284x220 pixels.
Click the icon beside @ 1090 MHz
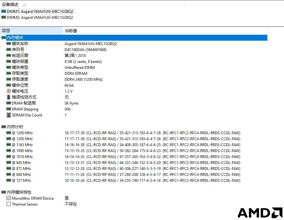click(9, 151)
